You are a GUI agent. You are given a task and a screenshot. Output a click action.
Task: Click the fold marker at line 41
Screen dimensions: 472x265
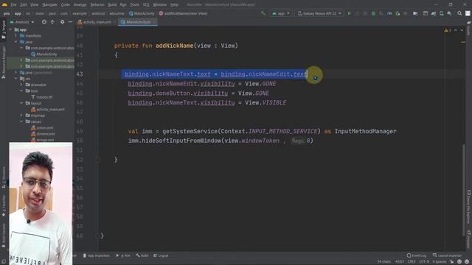coord(97,55)
